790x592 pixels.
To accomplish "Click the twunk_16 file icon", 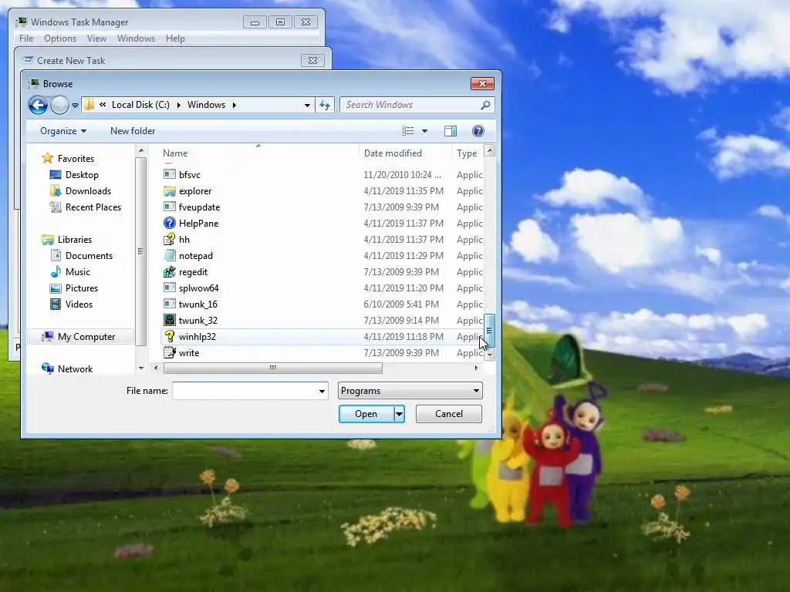I will pos(169,304).
